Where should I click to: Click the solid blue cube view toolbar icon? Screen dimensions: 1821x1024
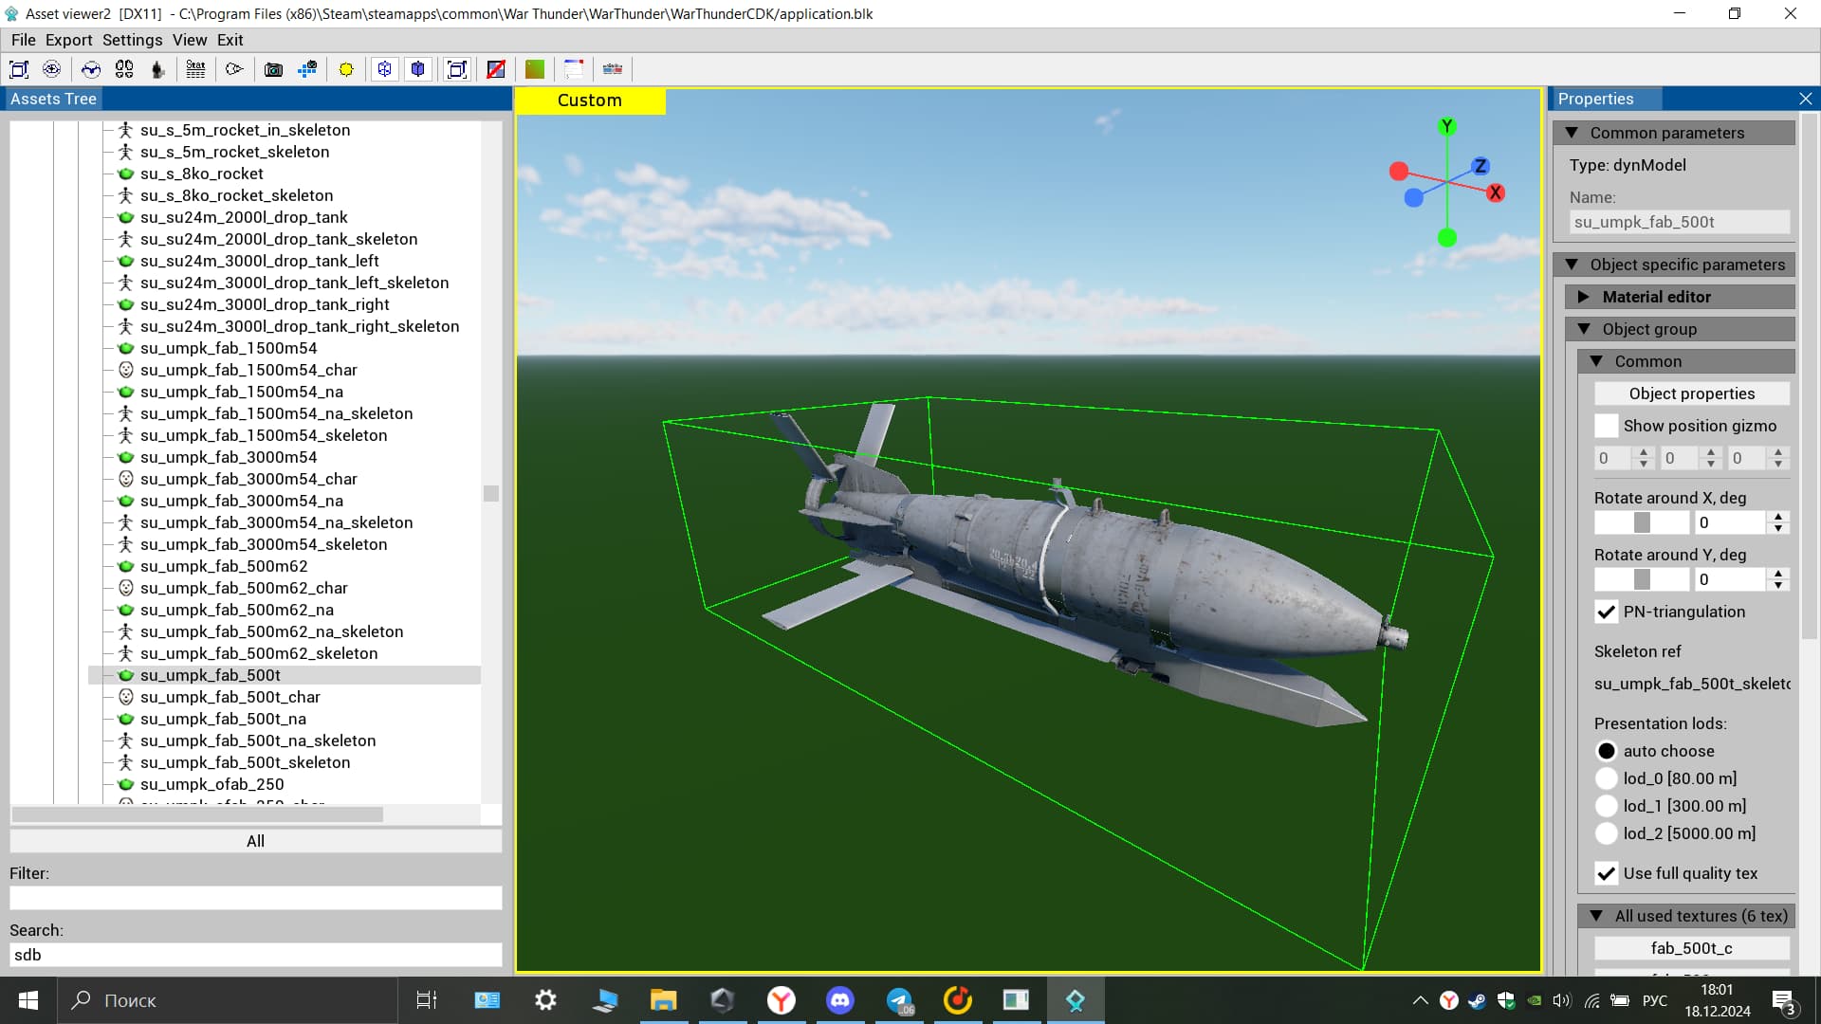coord(418,69)
